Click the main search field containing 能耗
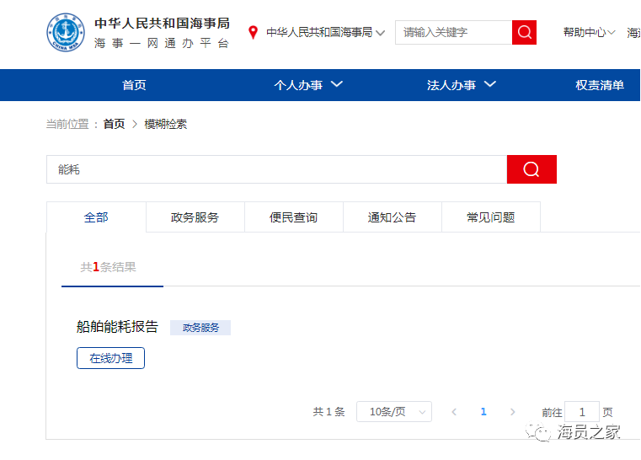The height and width of the screenshot is (460, 641). click(277, 169)
